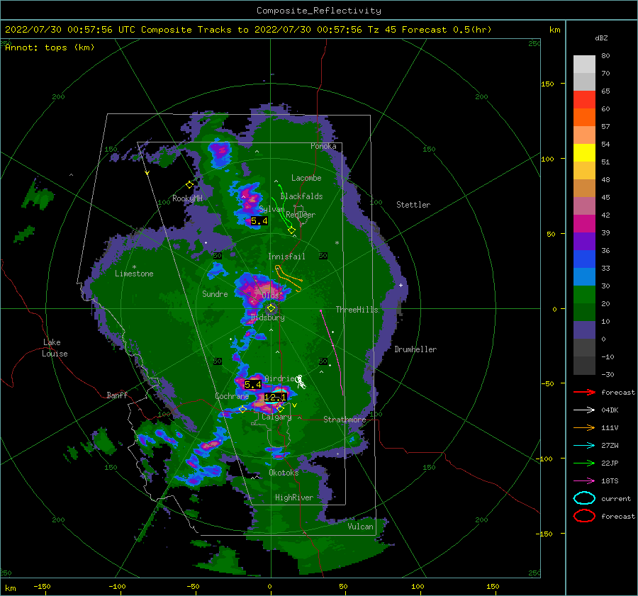Click the orange 60-57 dBZ color swatch

tap(584, 118)
